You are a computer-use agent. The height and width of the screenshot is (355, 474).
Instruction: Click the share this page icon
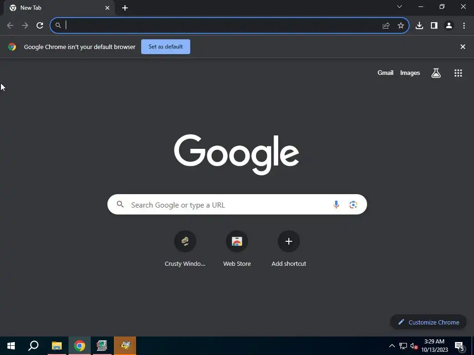click(x=386, y=26)
